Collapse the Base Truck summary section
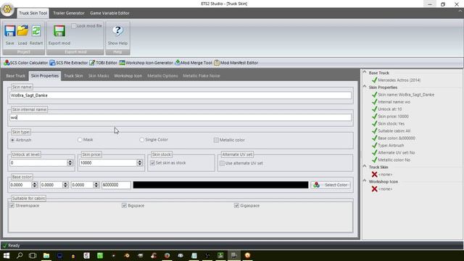This screenshot has height=261, width=464. pos(365,72)
